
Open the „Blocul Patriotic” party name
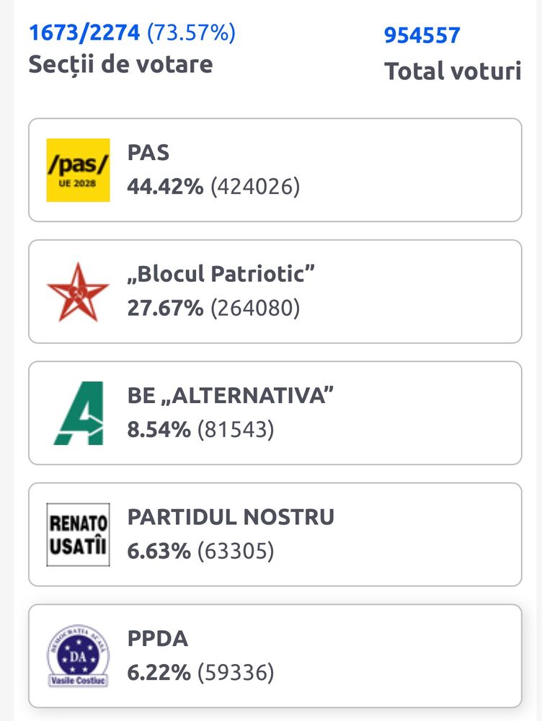coord(222,274)
